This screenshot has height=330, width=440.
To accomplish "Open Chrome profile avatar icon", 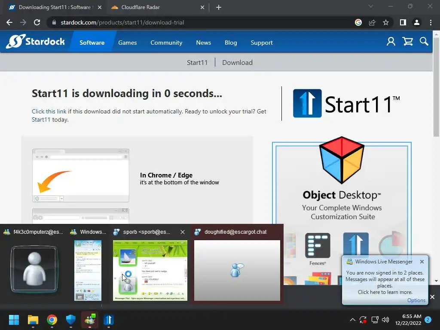I will pyautogui.click(x=417, y=22).
